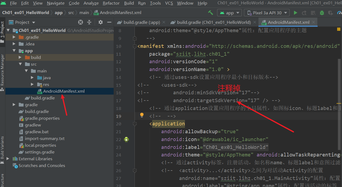Open the Resource Manager side tab

click(x=2, y=72)
